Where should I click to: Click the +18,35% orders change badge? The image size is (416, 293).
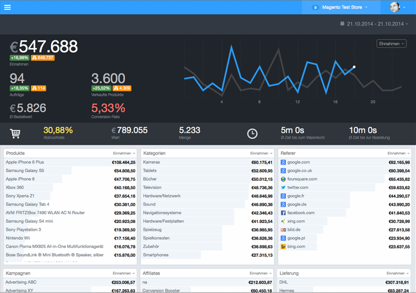coord(20,88)
